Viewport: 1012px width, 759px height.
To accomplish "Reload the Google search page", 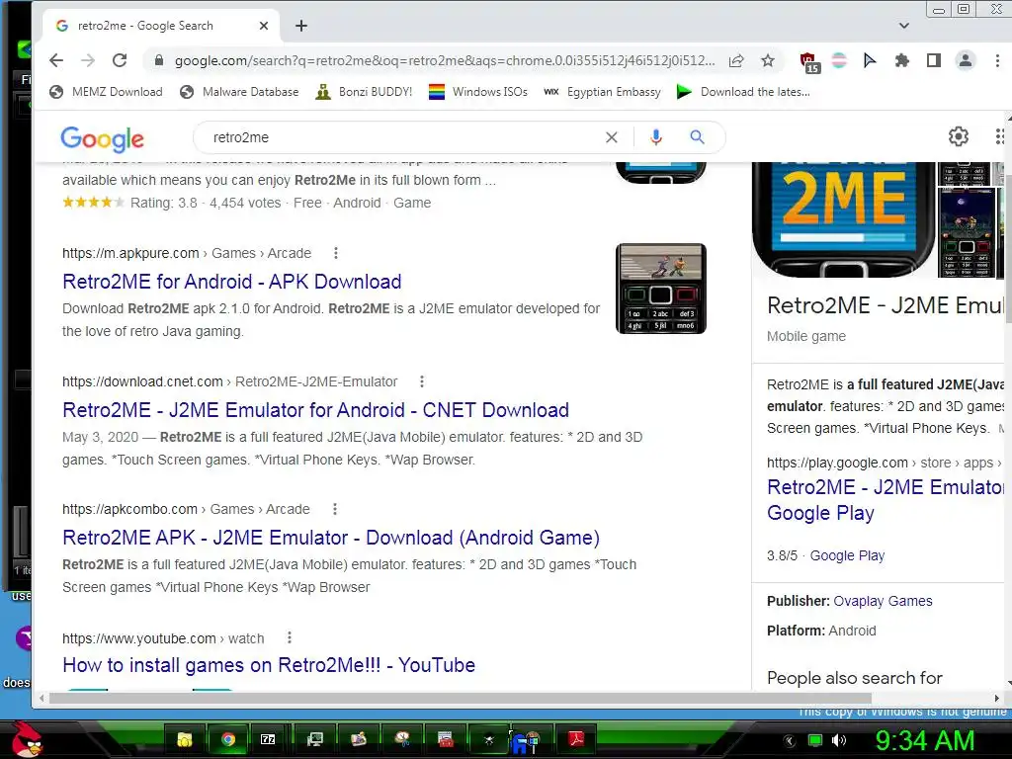I will tap(120, 60).
